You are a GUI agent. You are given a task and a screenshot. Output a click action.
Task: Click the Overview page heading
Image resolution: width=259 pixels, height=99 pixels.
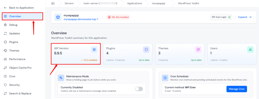point(59,33)
